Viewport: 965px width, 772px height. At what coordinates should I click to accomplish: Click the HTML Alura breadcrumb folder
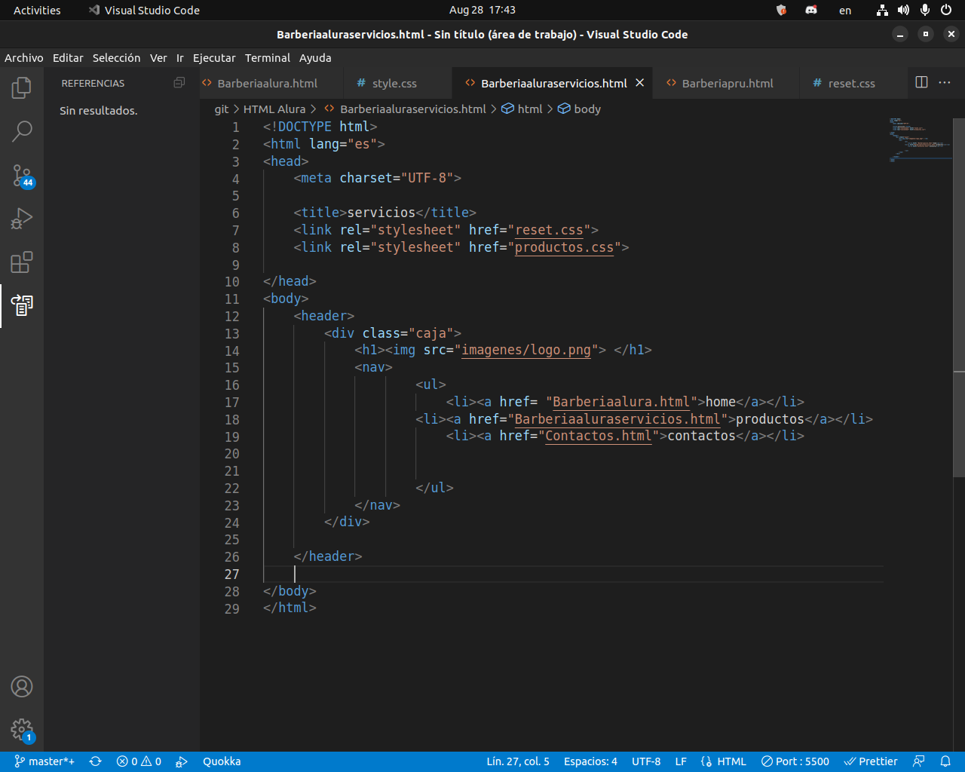274,109
